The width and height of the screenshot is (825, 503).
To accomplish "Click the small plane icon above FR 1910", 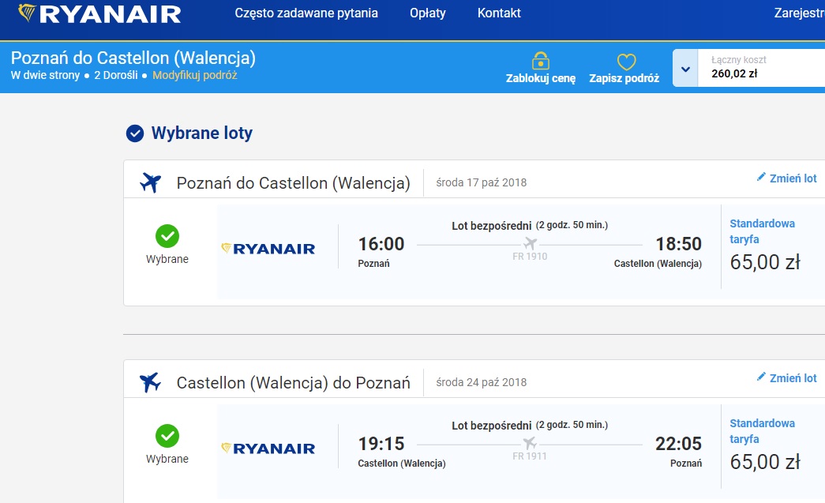I will click(530, 244).
